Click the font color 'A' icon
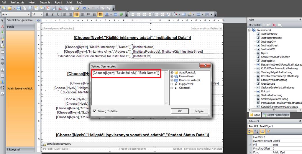302x154 pixels. pos(106,14)
